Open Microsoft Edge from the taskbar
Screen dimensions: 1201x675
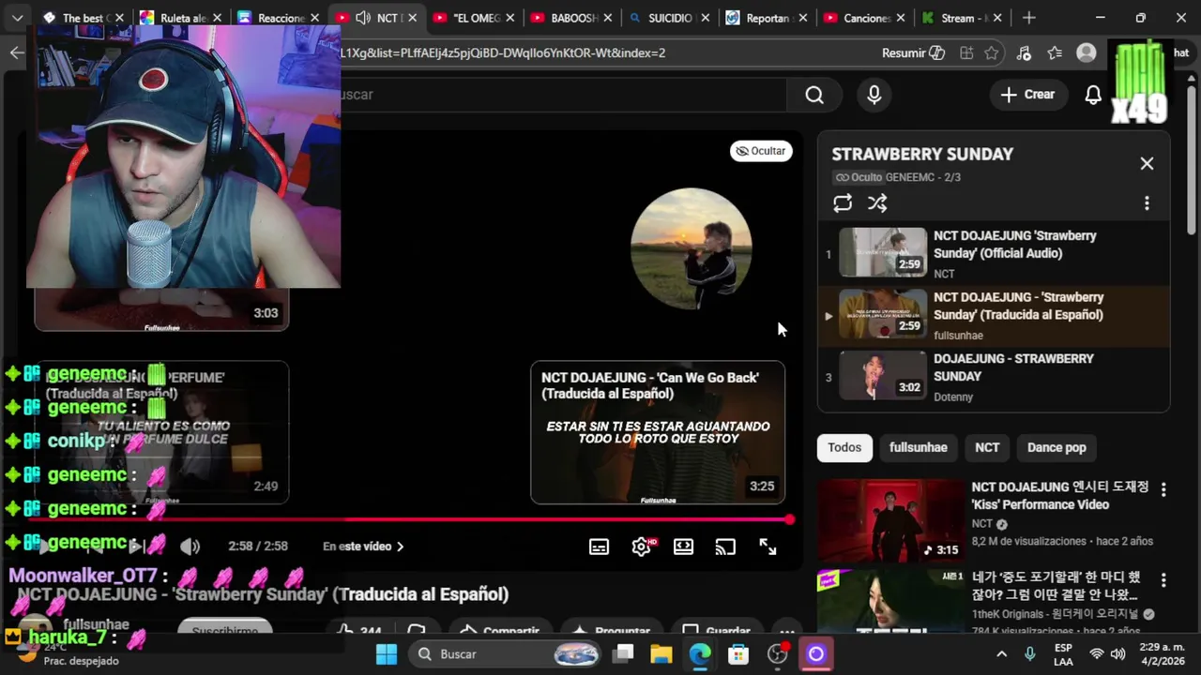(700, 654)
